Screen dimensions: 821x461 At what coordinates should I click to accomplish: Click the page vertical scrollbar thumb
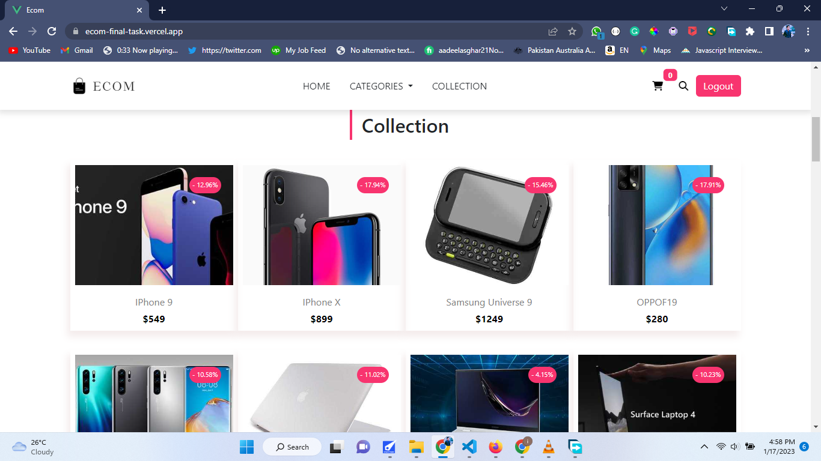coord(816,139)
